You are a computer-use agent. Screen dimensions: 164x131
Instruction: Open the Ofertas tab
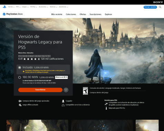tap(83, 14)
